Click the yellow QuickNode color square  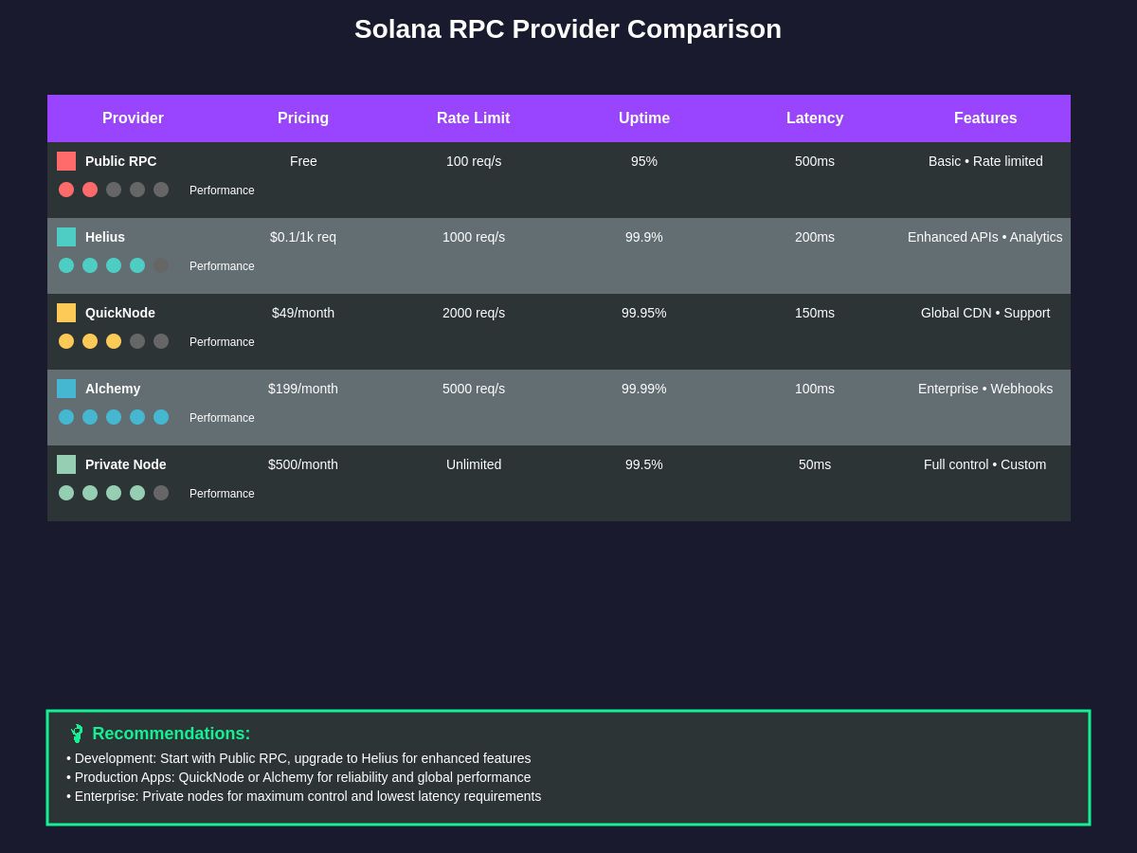pos(66,313)
